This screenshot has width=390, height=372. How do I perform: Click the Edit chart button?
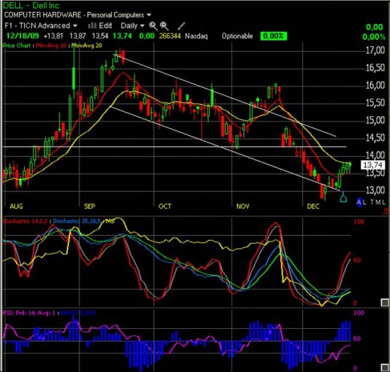click(x=106, y=26)
